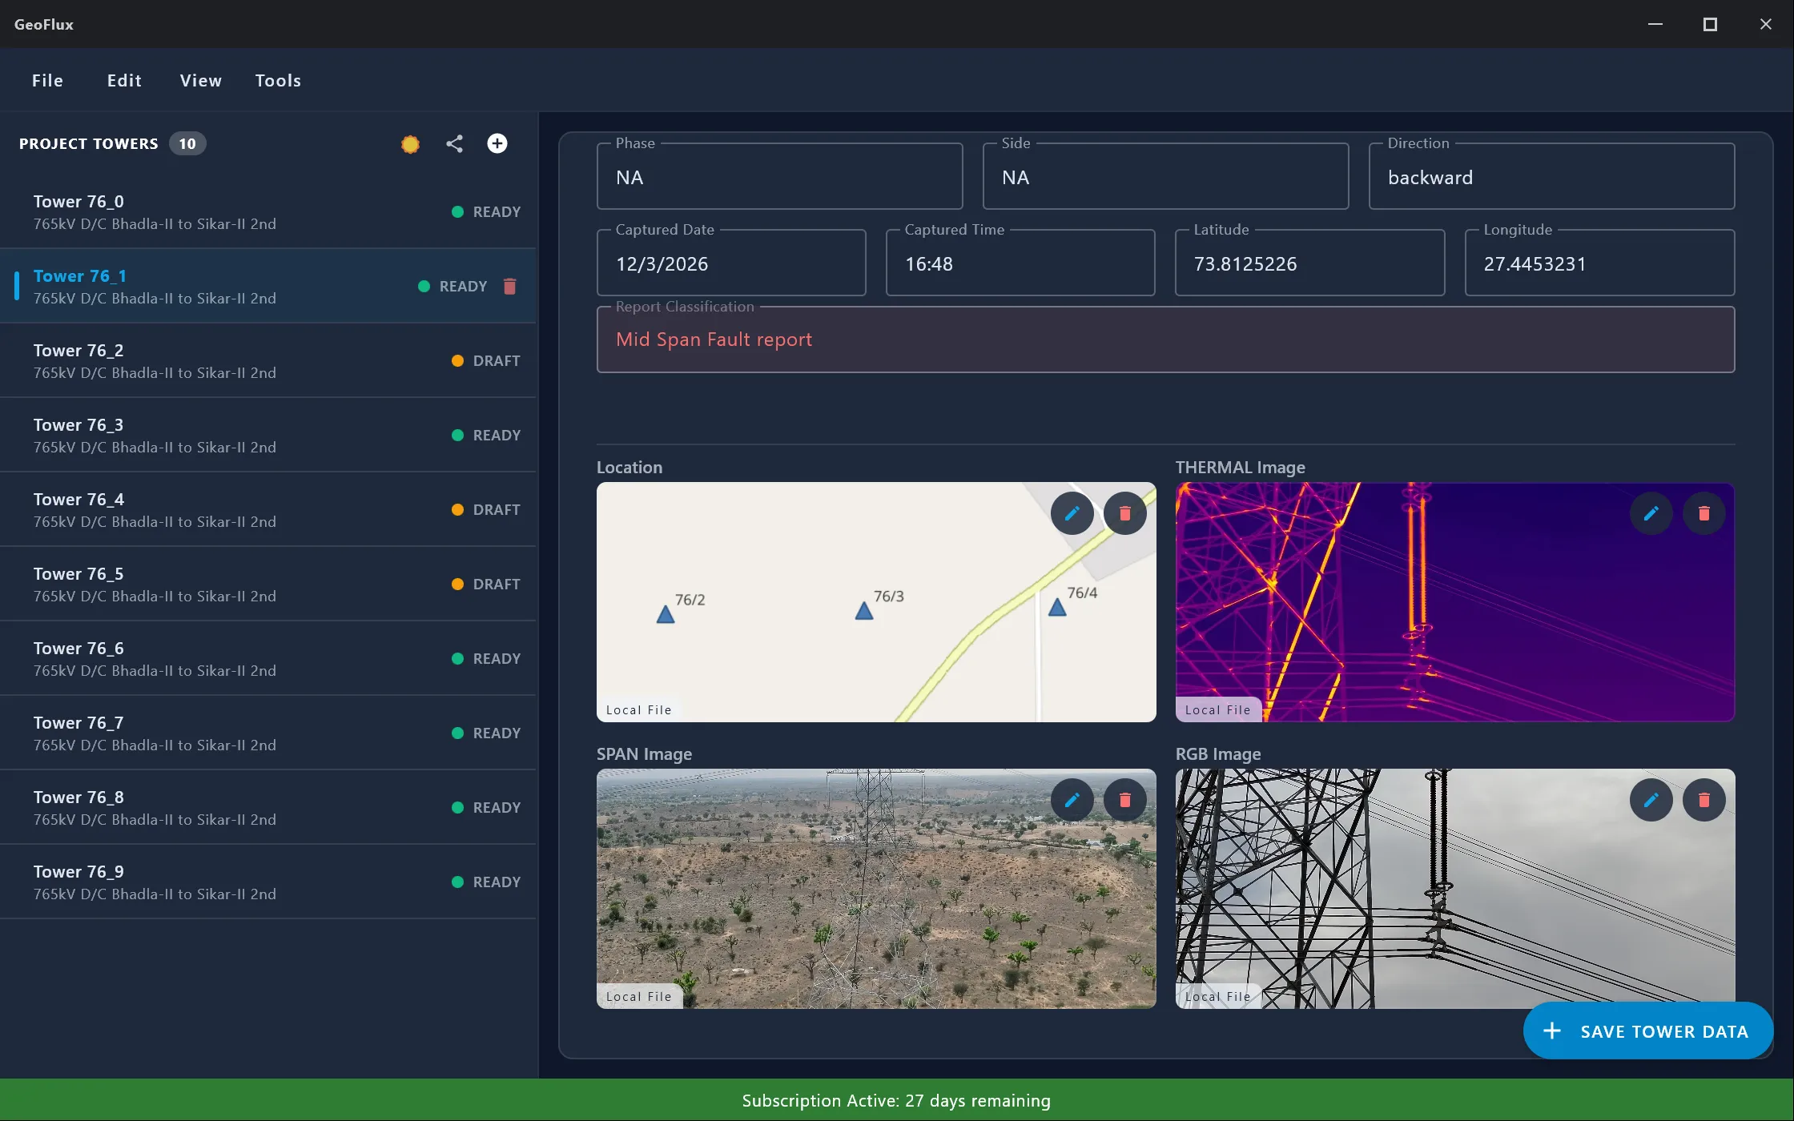
Task: Click the Local File label on THERMAL image
Action: pyautogui.click(x=1218, y=710)
